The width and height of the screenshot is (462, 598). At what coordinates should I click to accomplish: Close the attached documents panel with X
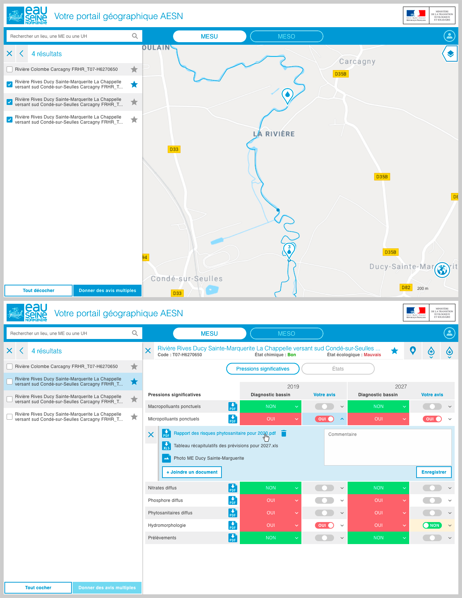151,435
